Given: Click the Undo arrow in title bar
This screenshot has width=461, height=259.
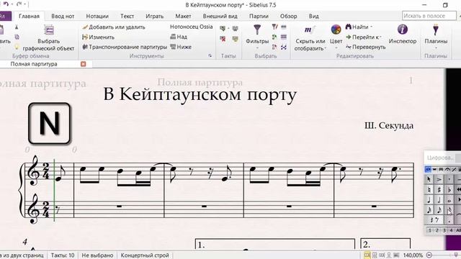Looking at the screenshot, I should pos(6,4).
